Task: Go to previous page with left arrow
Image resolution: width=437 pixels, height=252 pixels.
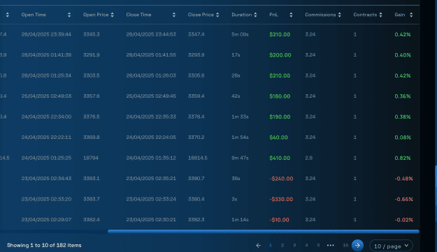Action: click(258, 245)
